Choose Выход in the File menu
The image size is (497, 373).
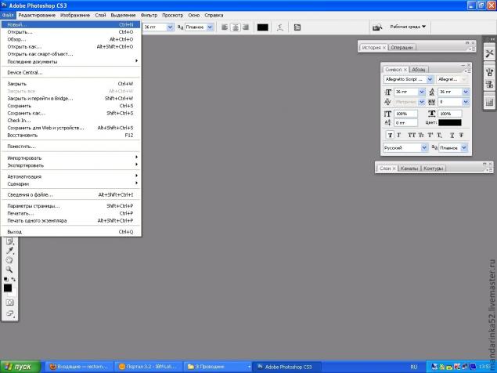70,232
